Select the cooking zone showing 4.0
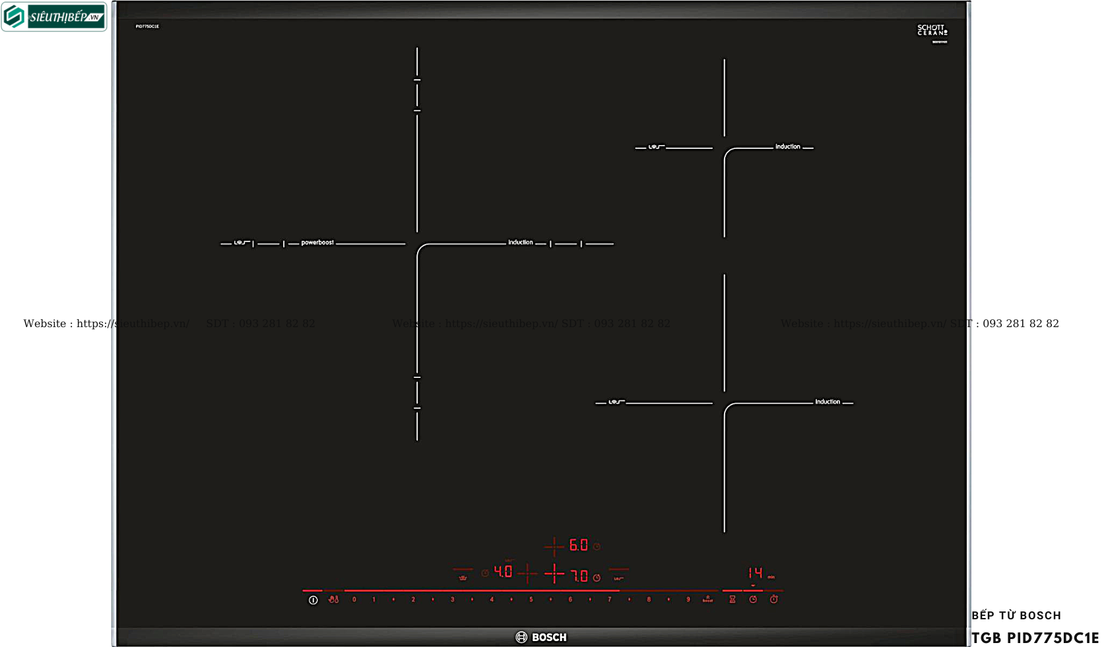1106x647 pixels. [x=503, y=572]
